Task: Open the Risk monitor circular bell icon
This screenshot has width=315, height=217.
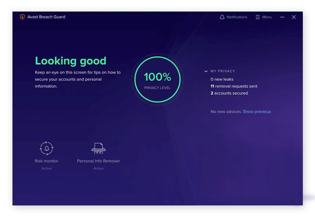Action: pos(47,148)
